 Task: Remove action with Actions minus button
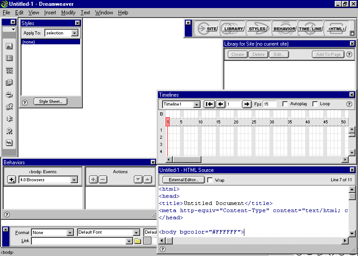(x=103, y=179)
